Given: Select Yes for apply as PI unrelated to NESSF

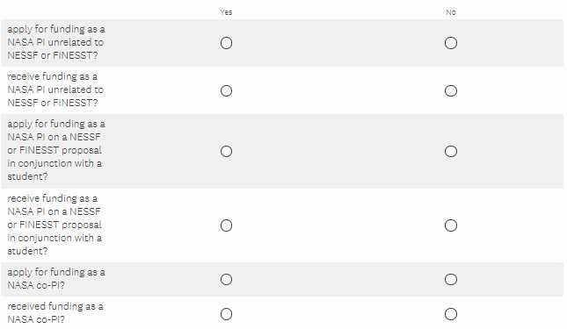Looking at the screenshot, I should pyautogui.click(x=227, y=43).
